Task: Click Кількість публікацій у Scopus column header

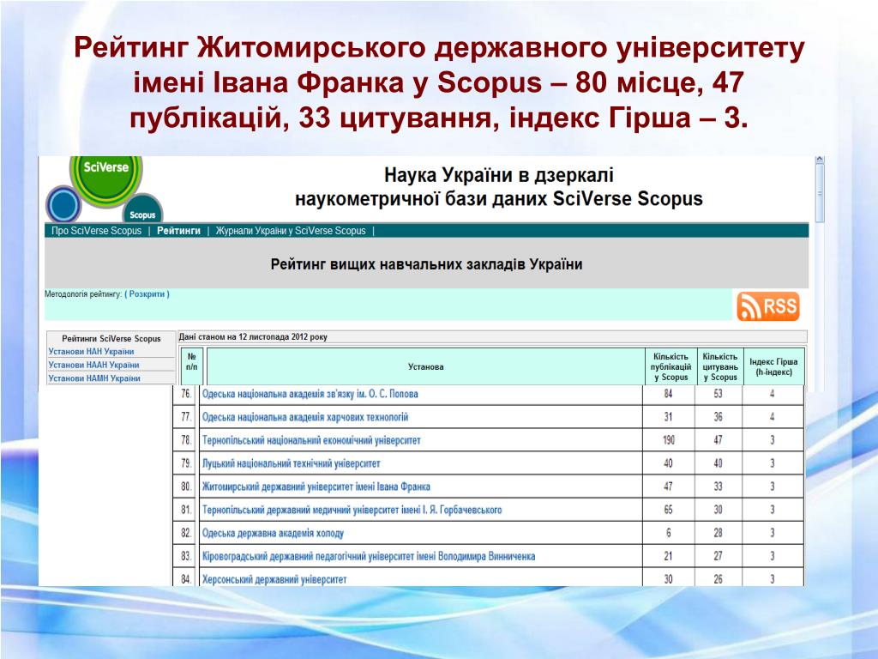Action: 671,367
